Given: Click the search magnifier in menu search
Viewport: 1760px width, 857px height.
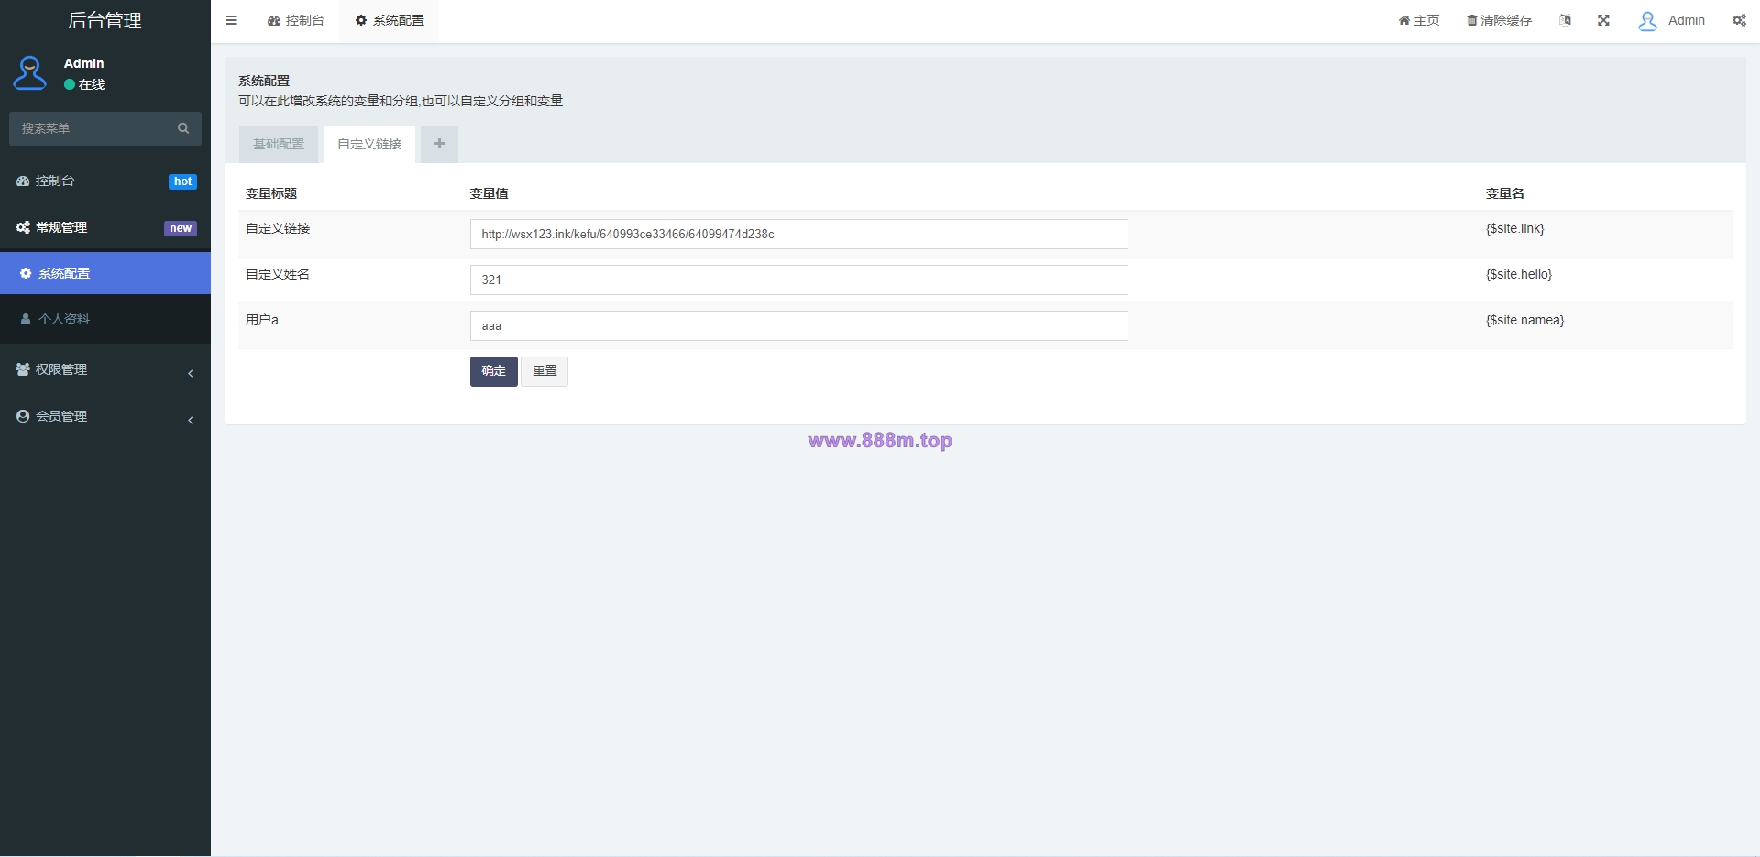Looking at the screenshot, I should click(183, 128).
